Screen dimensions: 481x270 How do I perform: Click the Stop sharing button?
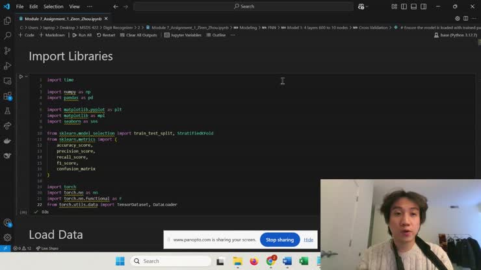tap(279, 239)
